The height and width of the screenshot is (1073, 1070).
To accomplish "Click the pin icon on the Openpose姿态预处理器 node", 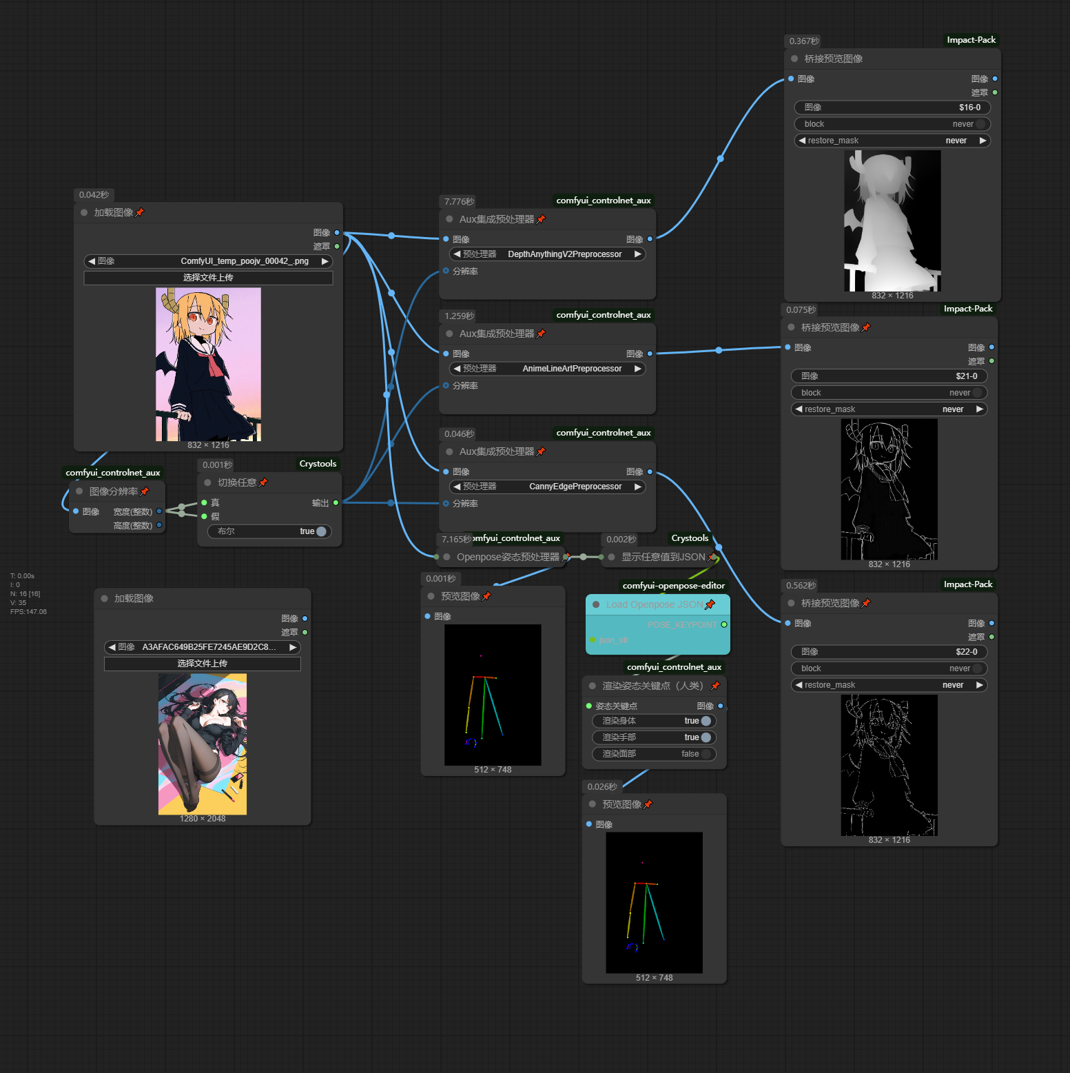I will (566, 557).
